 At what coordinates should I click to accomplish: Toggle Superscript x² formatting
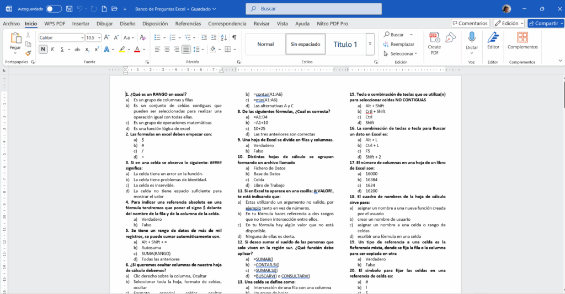(97, 49)
